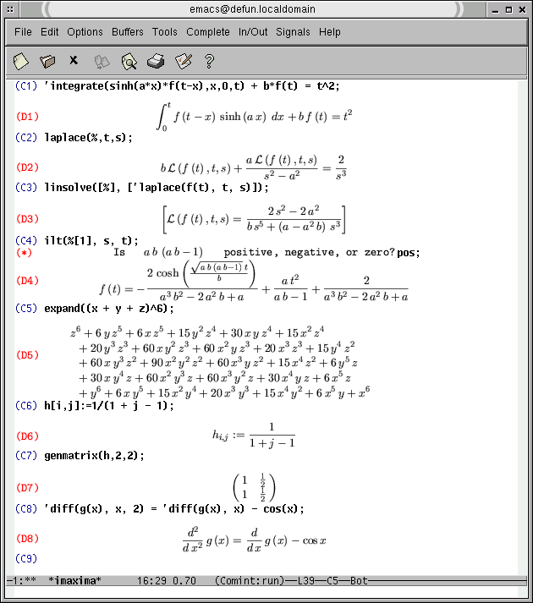Expand the Options menu
Viewport: 533px width, 603px height.
[x=85, y=32]
